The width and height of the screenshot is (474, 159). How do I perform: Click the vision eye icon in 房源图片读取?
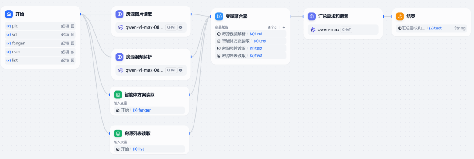point(180,27)
